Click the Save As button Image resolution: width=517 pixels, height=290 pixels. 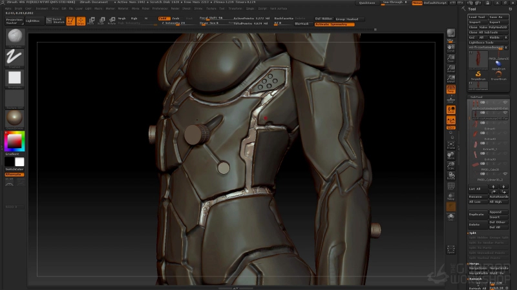[x=498, y=17]
